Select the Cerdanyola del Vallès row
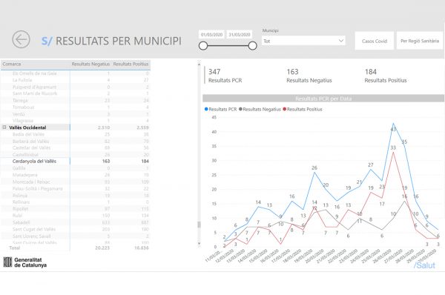 pyautogui.click(x=75, y=161)
